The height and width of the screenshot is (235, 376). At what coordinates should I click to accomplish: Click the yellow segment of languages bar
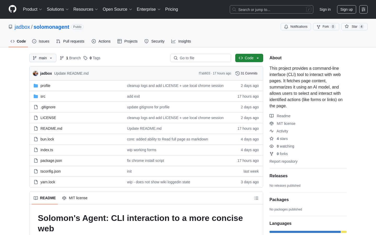coord(344,232)
